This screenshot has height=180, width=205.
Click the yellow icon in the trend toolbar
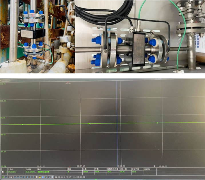tap(40, 177)
